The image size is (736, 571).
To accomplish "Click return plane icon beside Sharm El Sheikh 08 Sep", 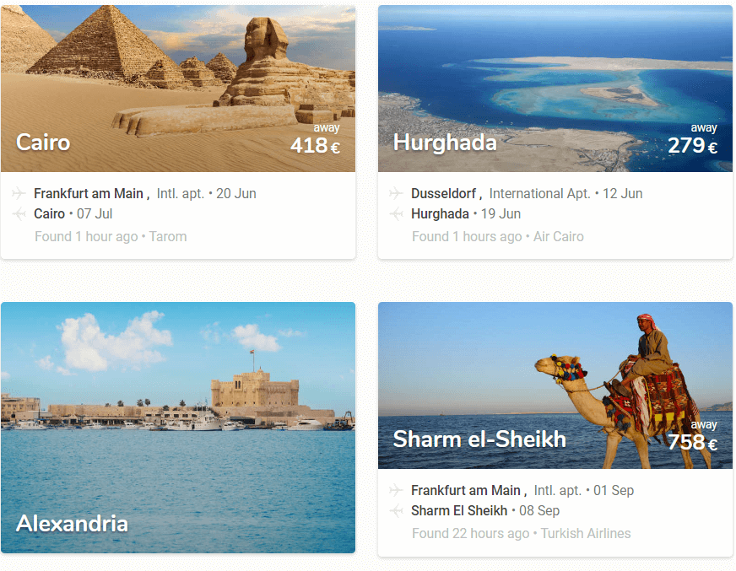I will click(x=396, y=510).
